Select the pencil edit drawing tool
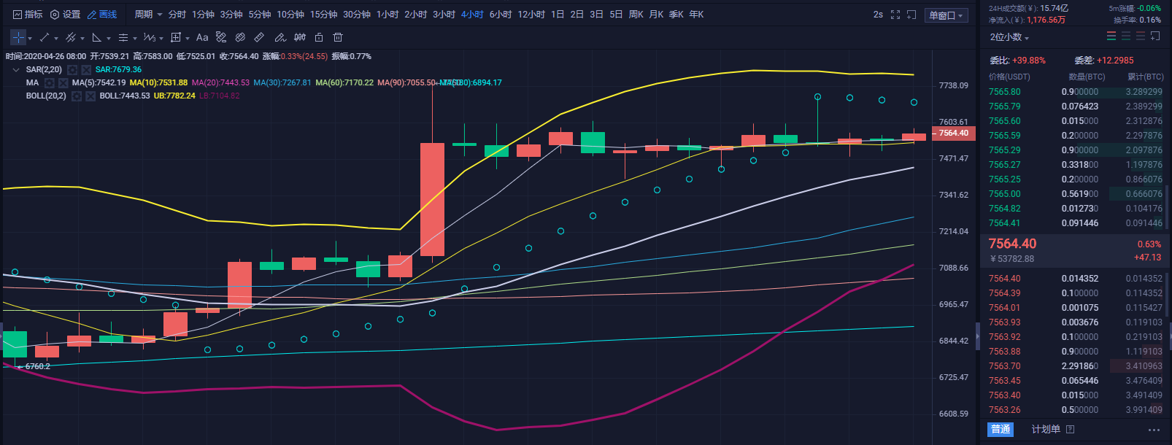This screenshot has width=1172, height=445. (x=280, y=37)
